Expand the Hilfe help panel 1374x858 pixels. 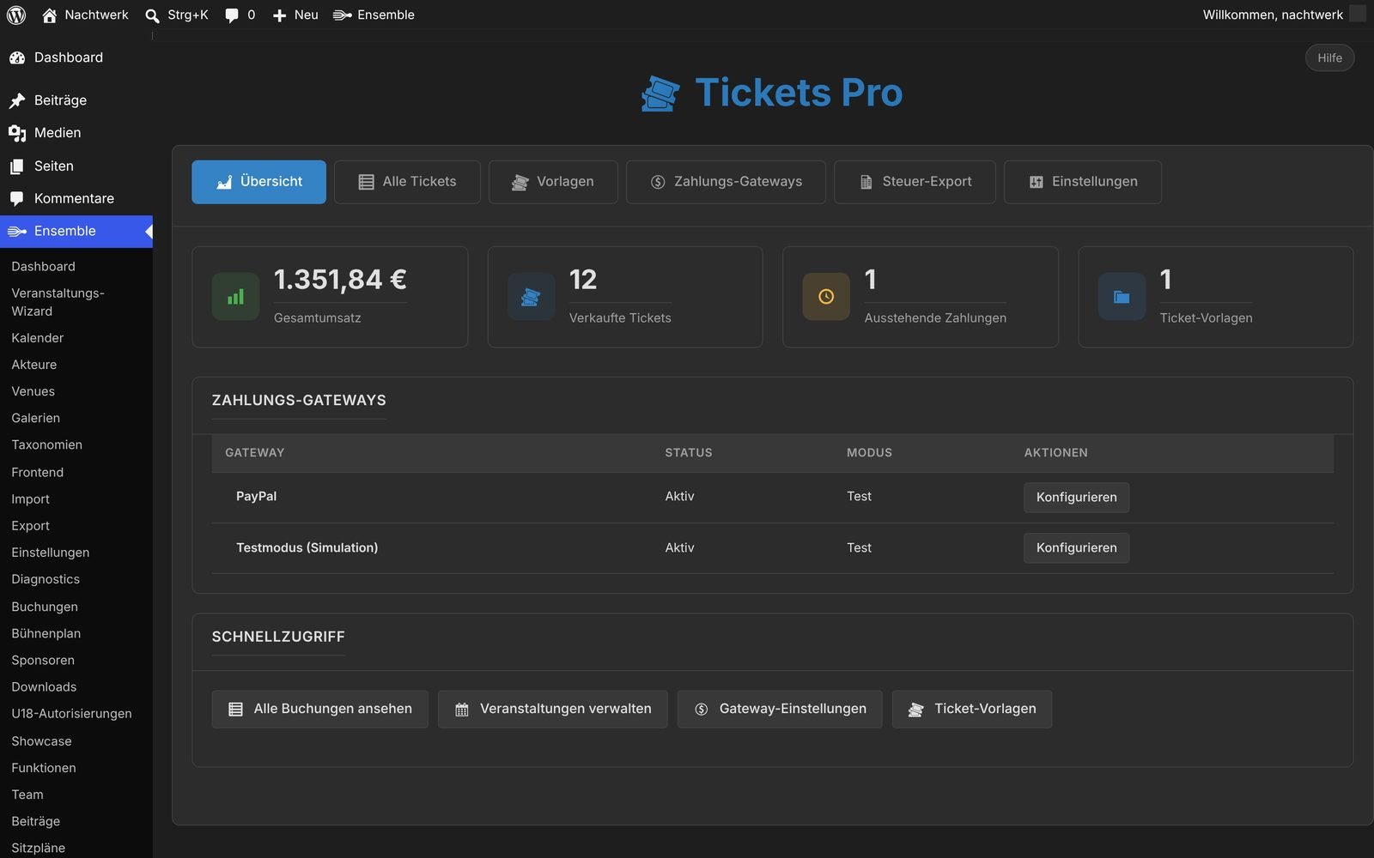click(x=1329, y=58)
